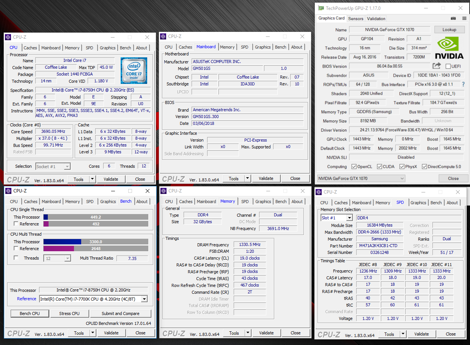The width and height of the screenshot is (470, 345).
Task: Expand Tools arrow in CPU-Z Memory window
Action: (248, 333)
